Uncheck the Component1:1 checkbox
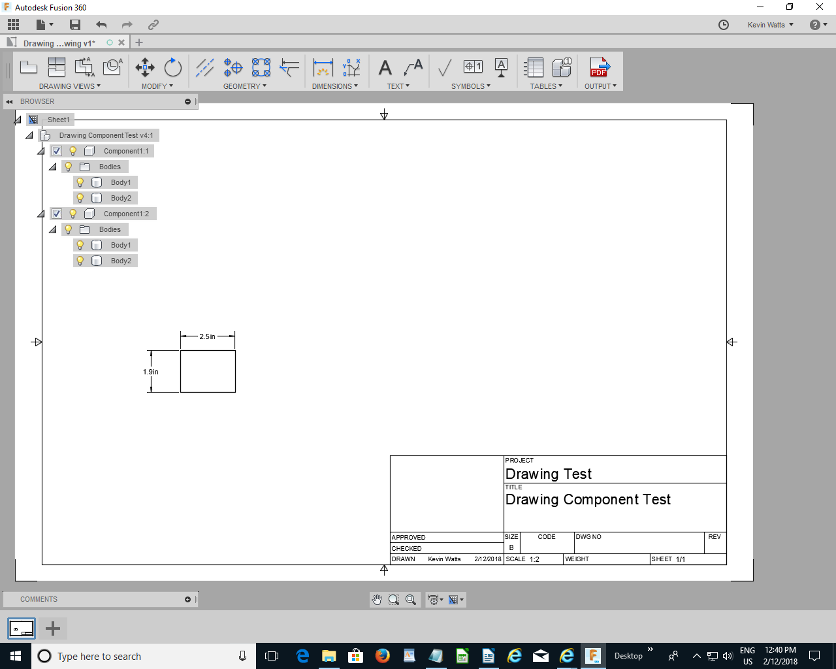 pyautogui.click(x=56, y=150)
